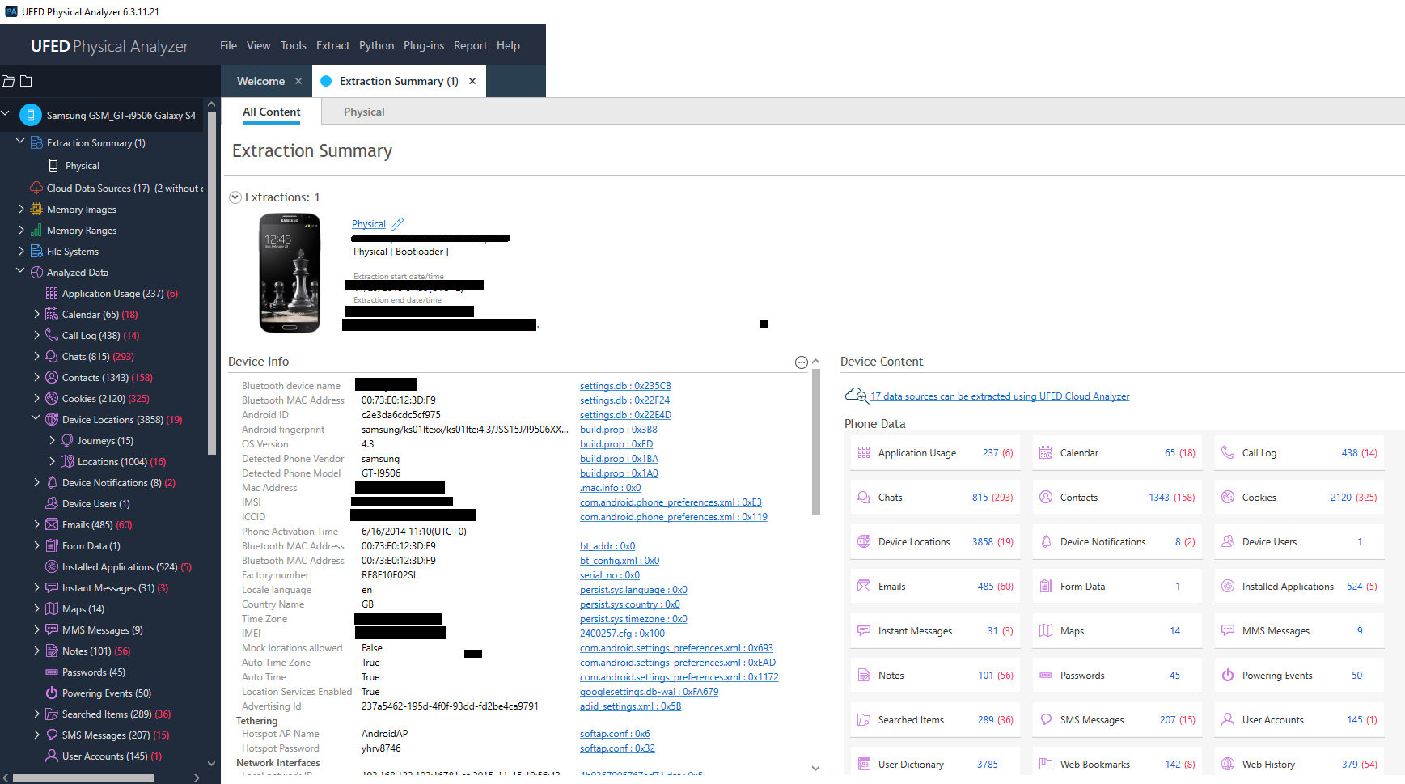Open the Emails card in Phone Data
Screen dimensions: 1405x784
tap(934, 587)
